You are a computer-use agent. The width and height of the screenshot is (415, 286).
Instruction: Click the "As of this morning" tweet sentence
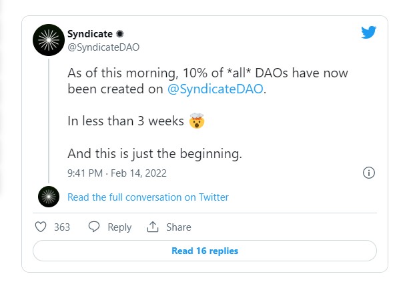tap(207, 73)
